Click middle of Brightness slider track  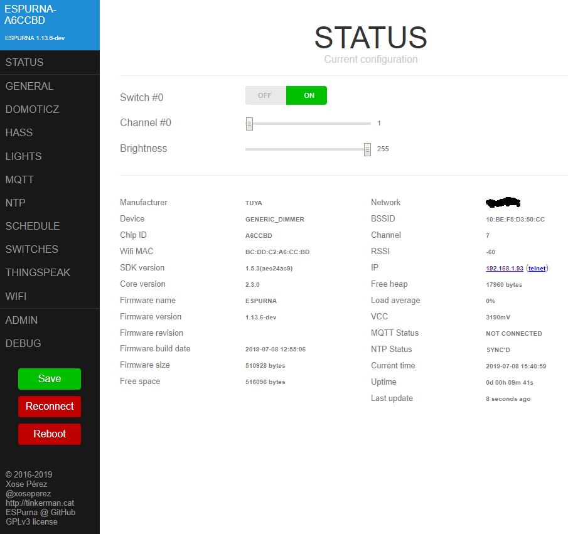[x=308, y=149]
